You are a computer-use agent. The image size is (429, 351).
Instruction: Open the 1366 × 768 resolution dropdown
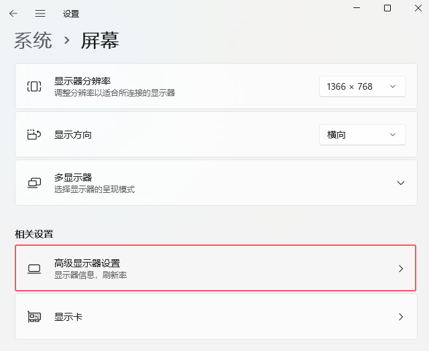tap(362, 86)
